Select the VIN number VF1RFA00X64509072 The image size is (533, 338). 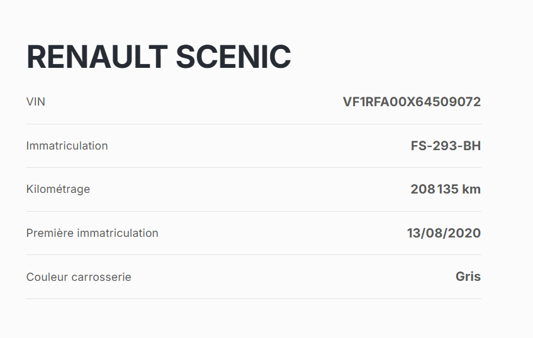(412, 102)
